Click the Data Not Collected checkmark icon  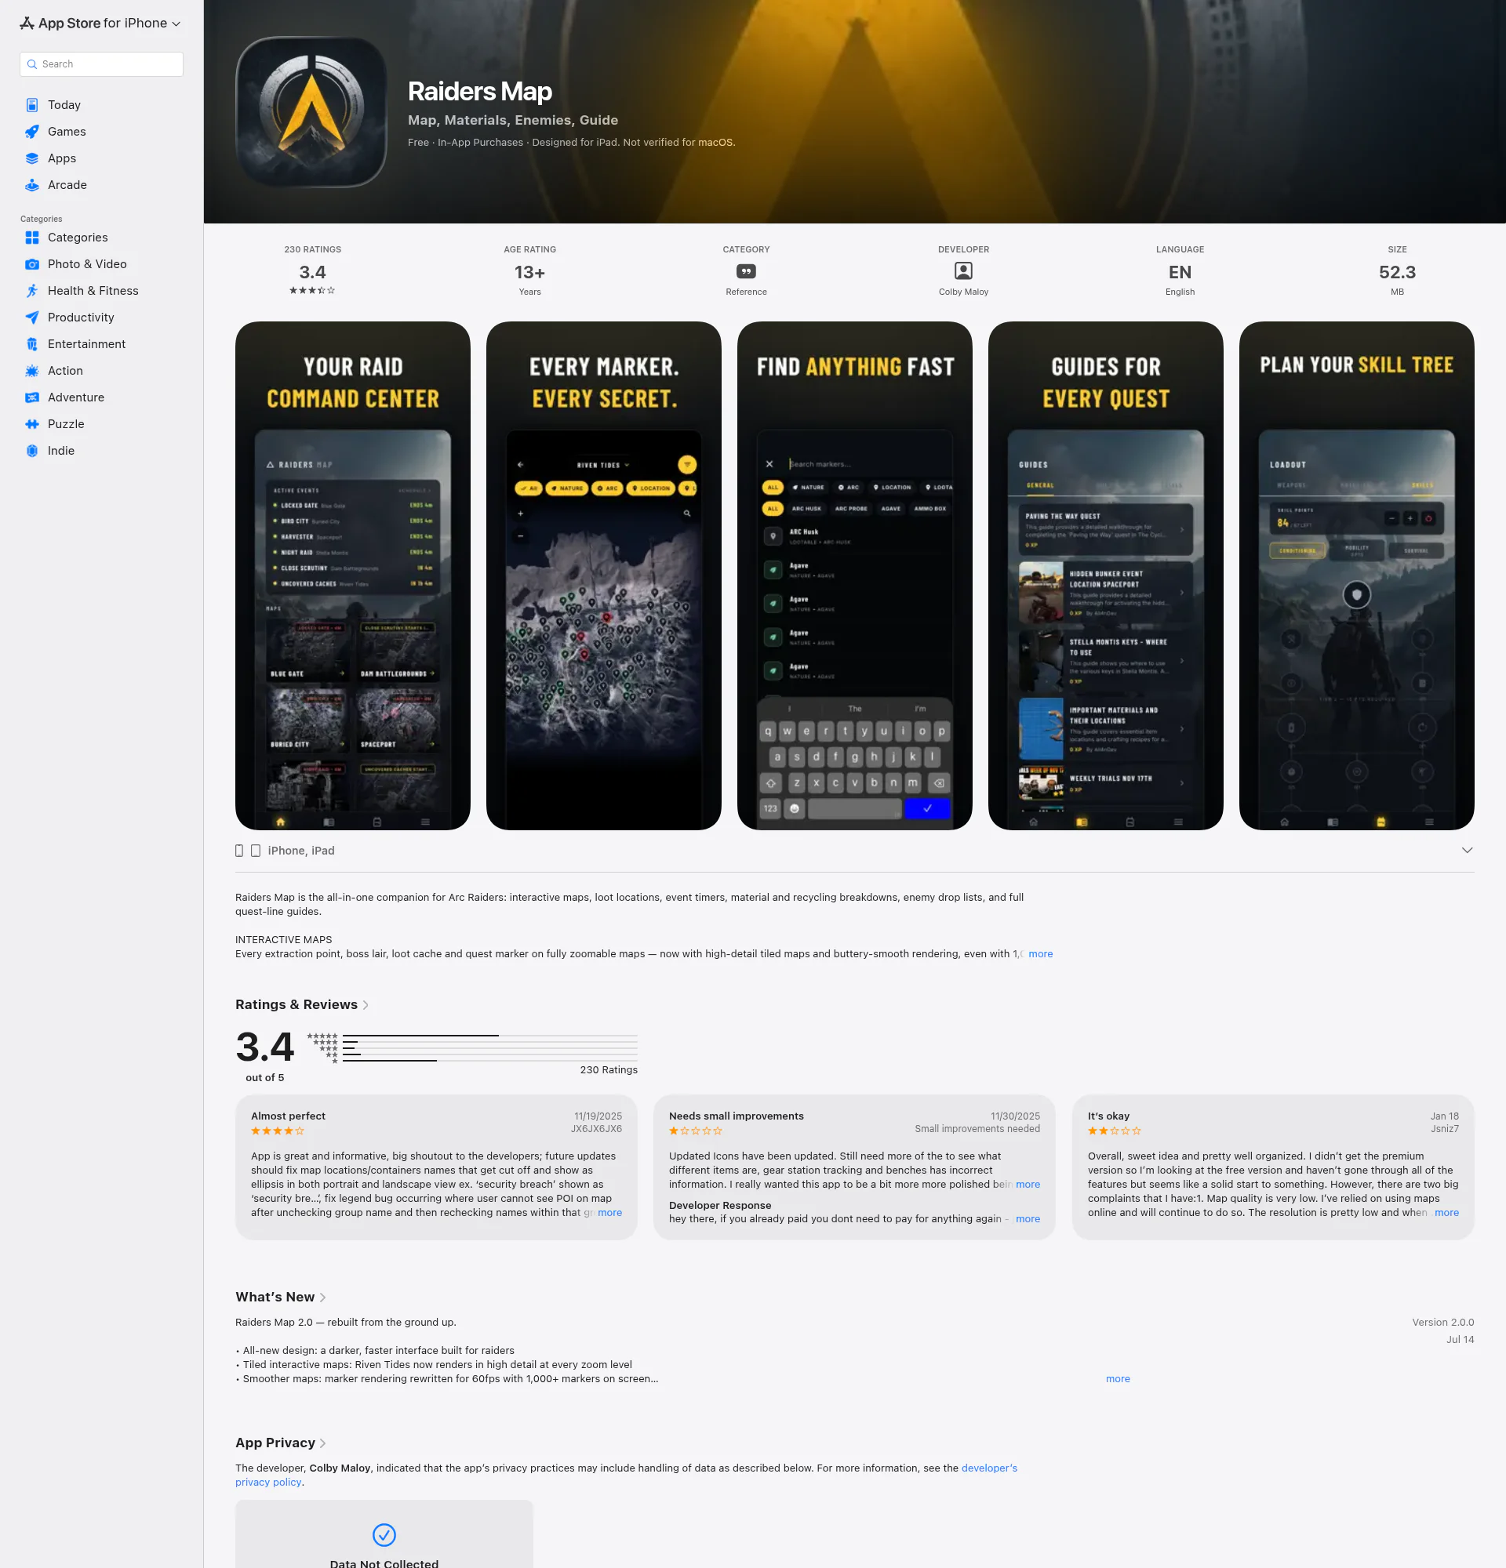tap(384, 1534)
